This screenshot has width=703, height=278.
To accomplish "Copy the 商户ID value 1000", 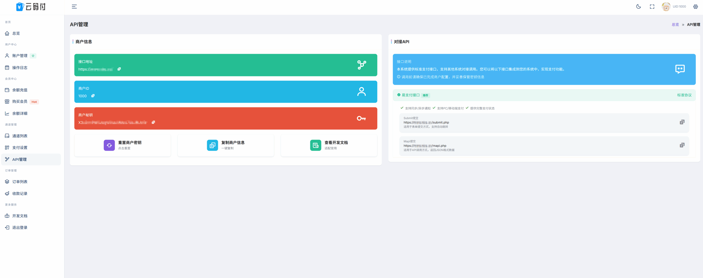I will point(93,96).
